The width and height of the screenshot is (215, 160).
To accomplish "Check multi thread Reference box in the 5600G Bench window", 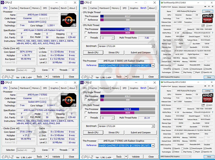I will click(86, 32).
